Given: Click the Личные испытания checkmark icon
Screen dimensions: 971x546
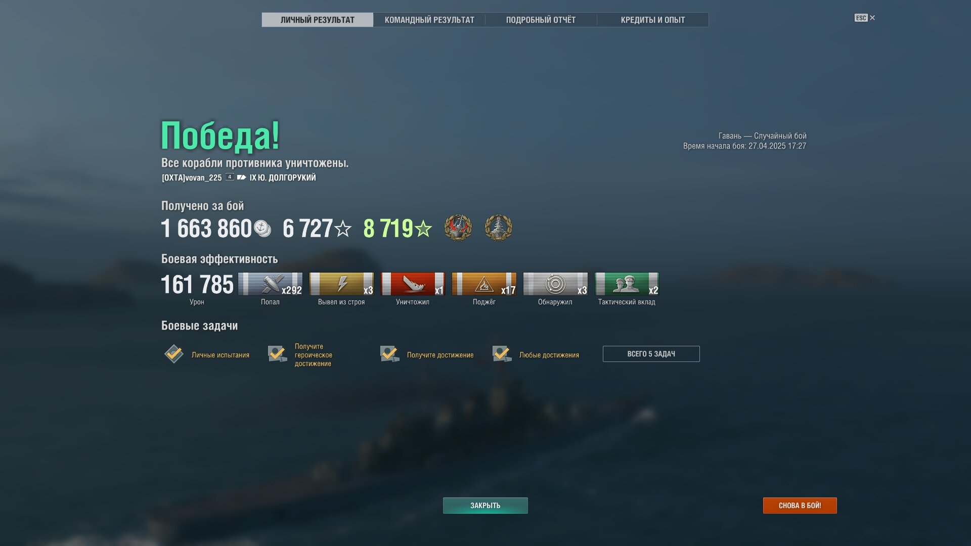Looking at the screenshot, I should (174, 354).
